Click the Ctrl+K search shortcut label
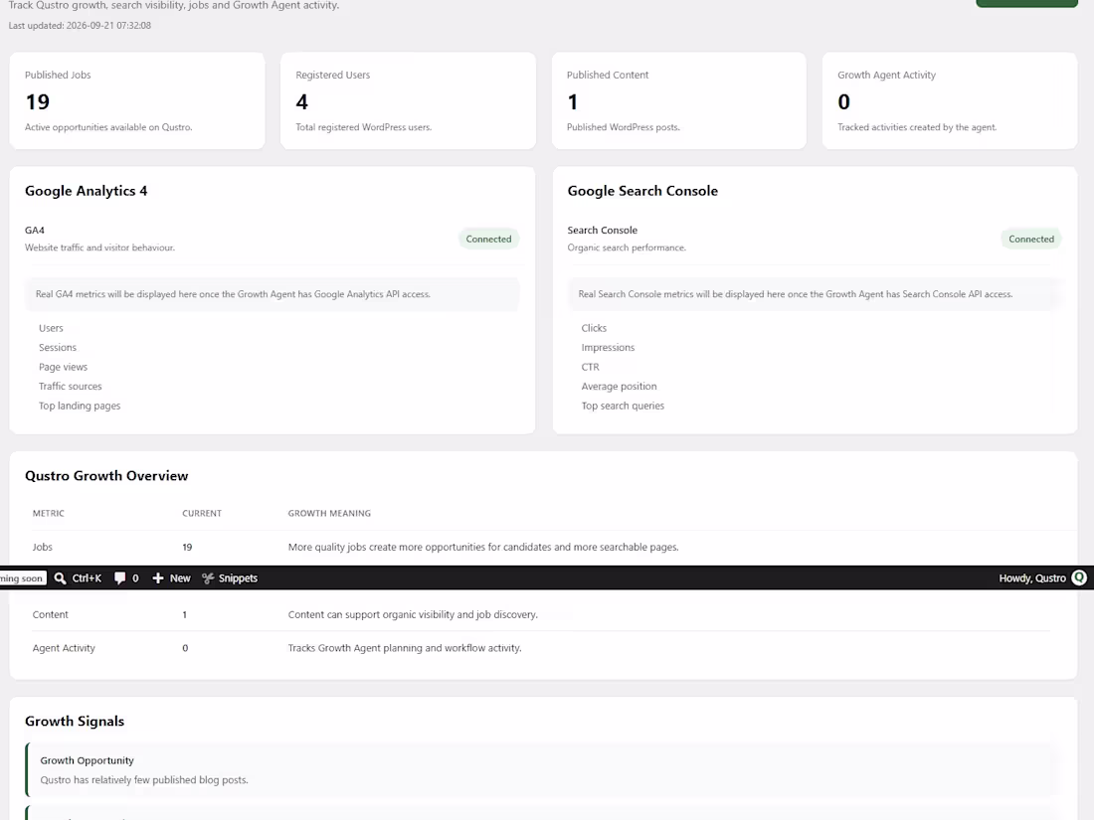 (87, 578)
